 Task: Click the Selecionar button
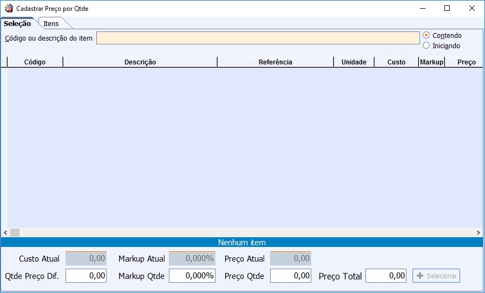[436, 276]
